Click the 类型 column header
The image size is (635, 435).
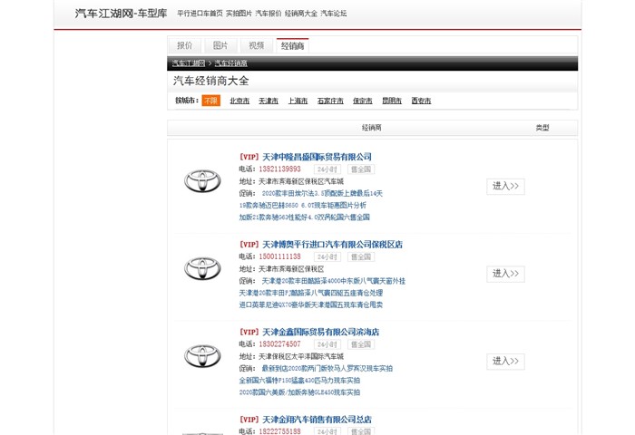click(542, 128)
